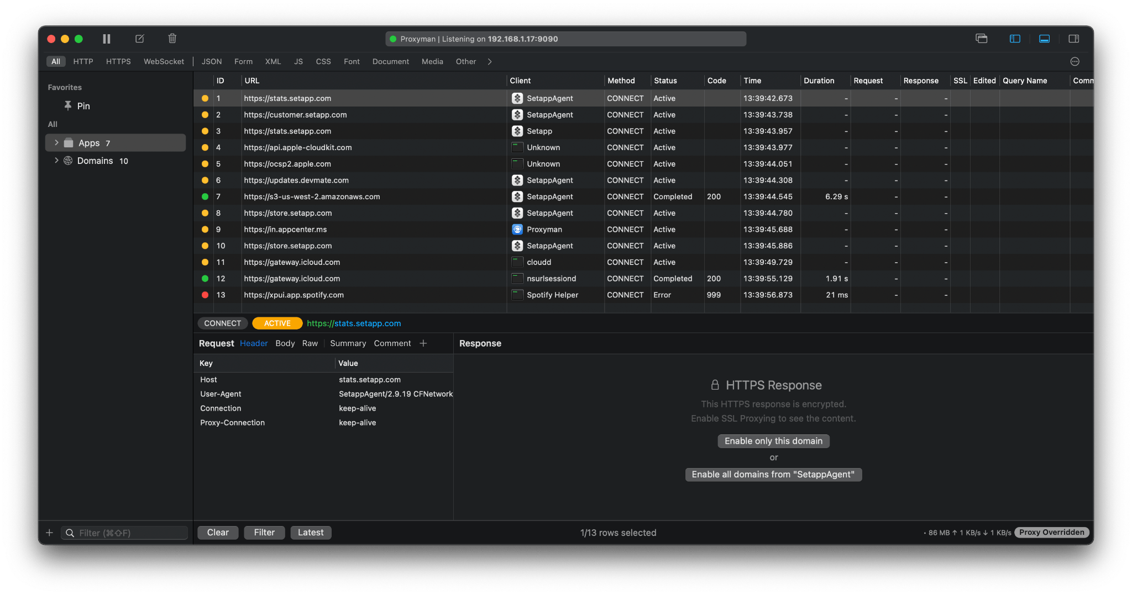
Task: Open hidden filter types with the chevron
Action: coord(490,61)
